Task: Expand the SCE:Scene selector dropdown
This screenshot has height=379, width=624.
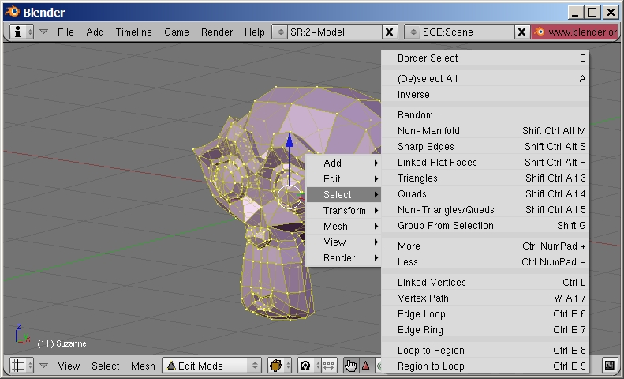Action: [x=413, y=32]
